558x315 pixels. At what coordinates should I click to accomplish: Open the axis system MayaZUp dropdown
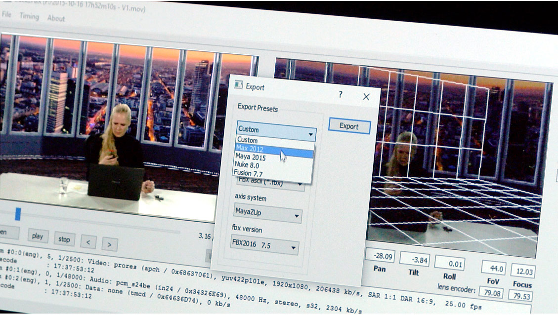[x=267, y=214]
